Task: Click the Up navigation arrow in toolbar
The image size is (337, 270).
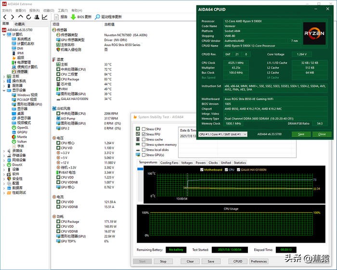Action: [x=21, y=17]
